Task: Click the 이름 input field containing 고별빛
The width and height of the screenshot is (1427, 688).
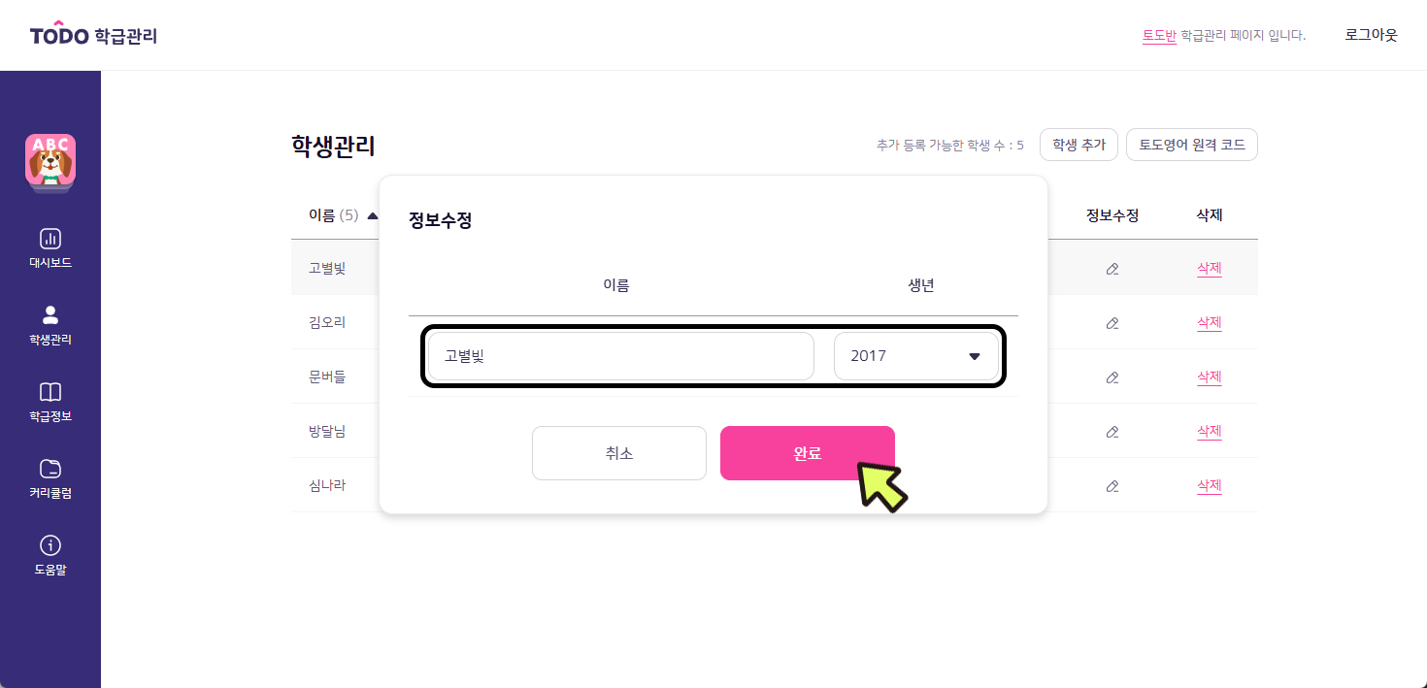Action: click(x=621, y=356)
